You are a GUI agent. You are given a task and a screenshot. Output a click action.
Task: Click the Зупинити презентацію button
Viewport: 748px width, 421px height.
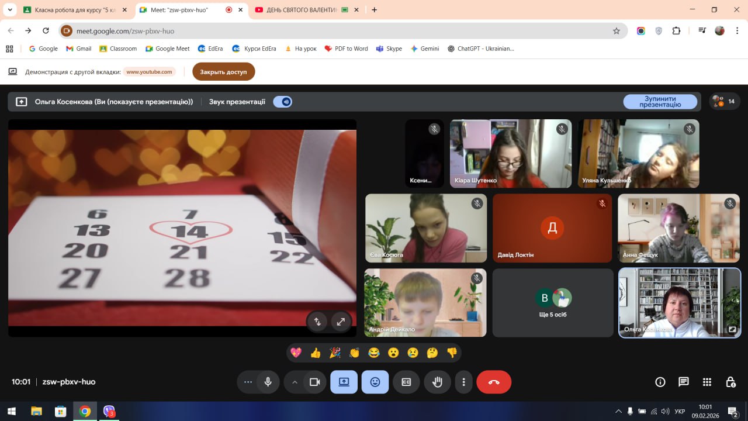click(660, 102)
